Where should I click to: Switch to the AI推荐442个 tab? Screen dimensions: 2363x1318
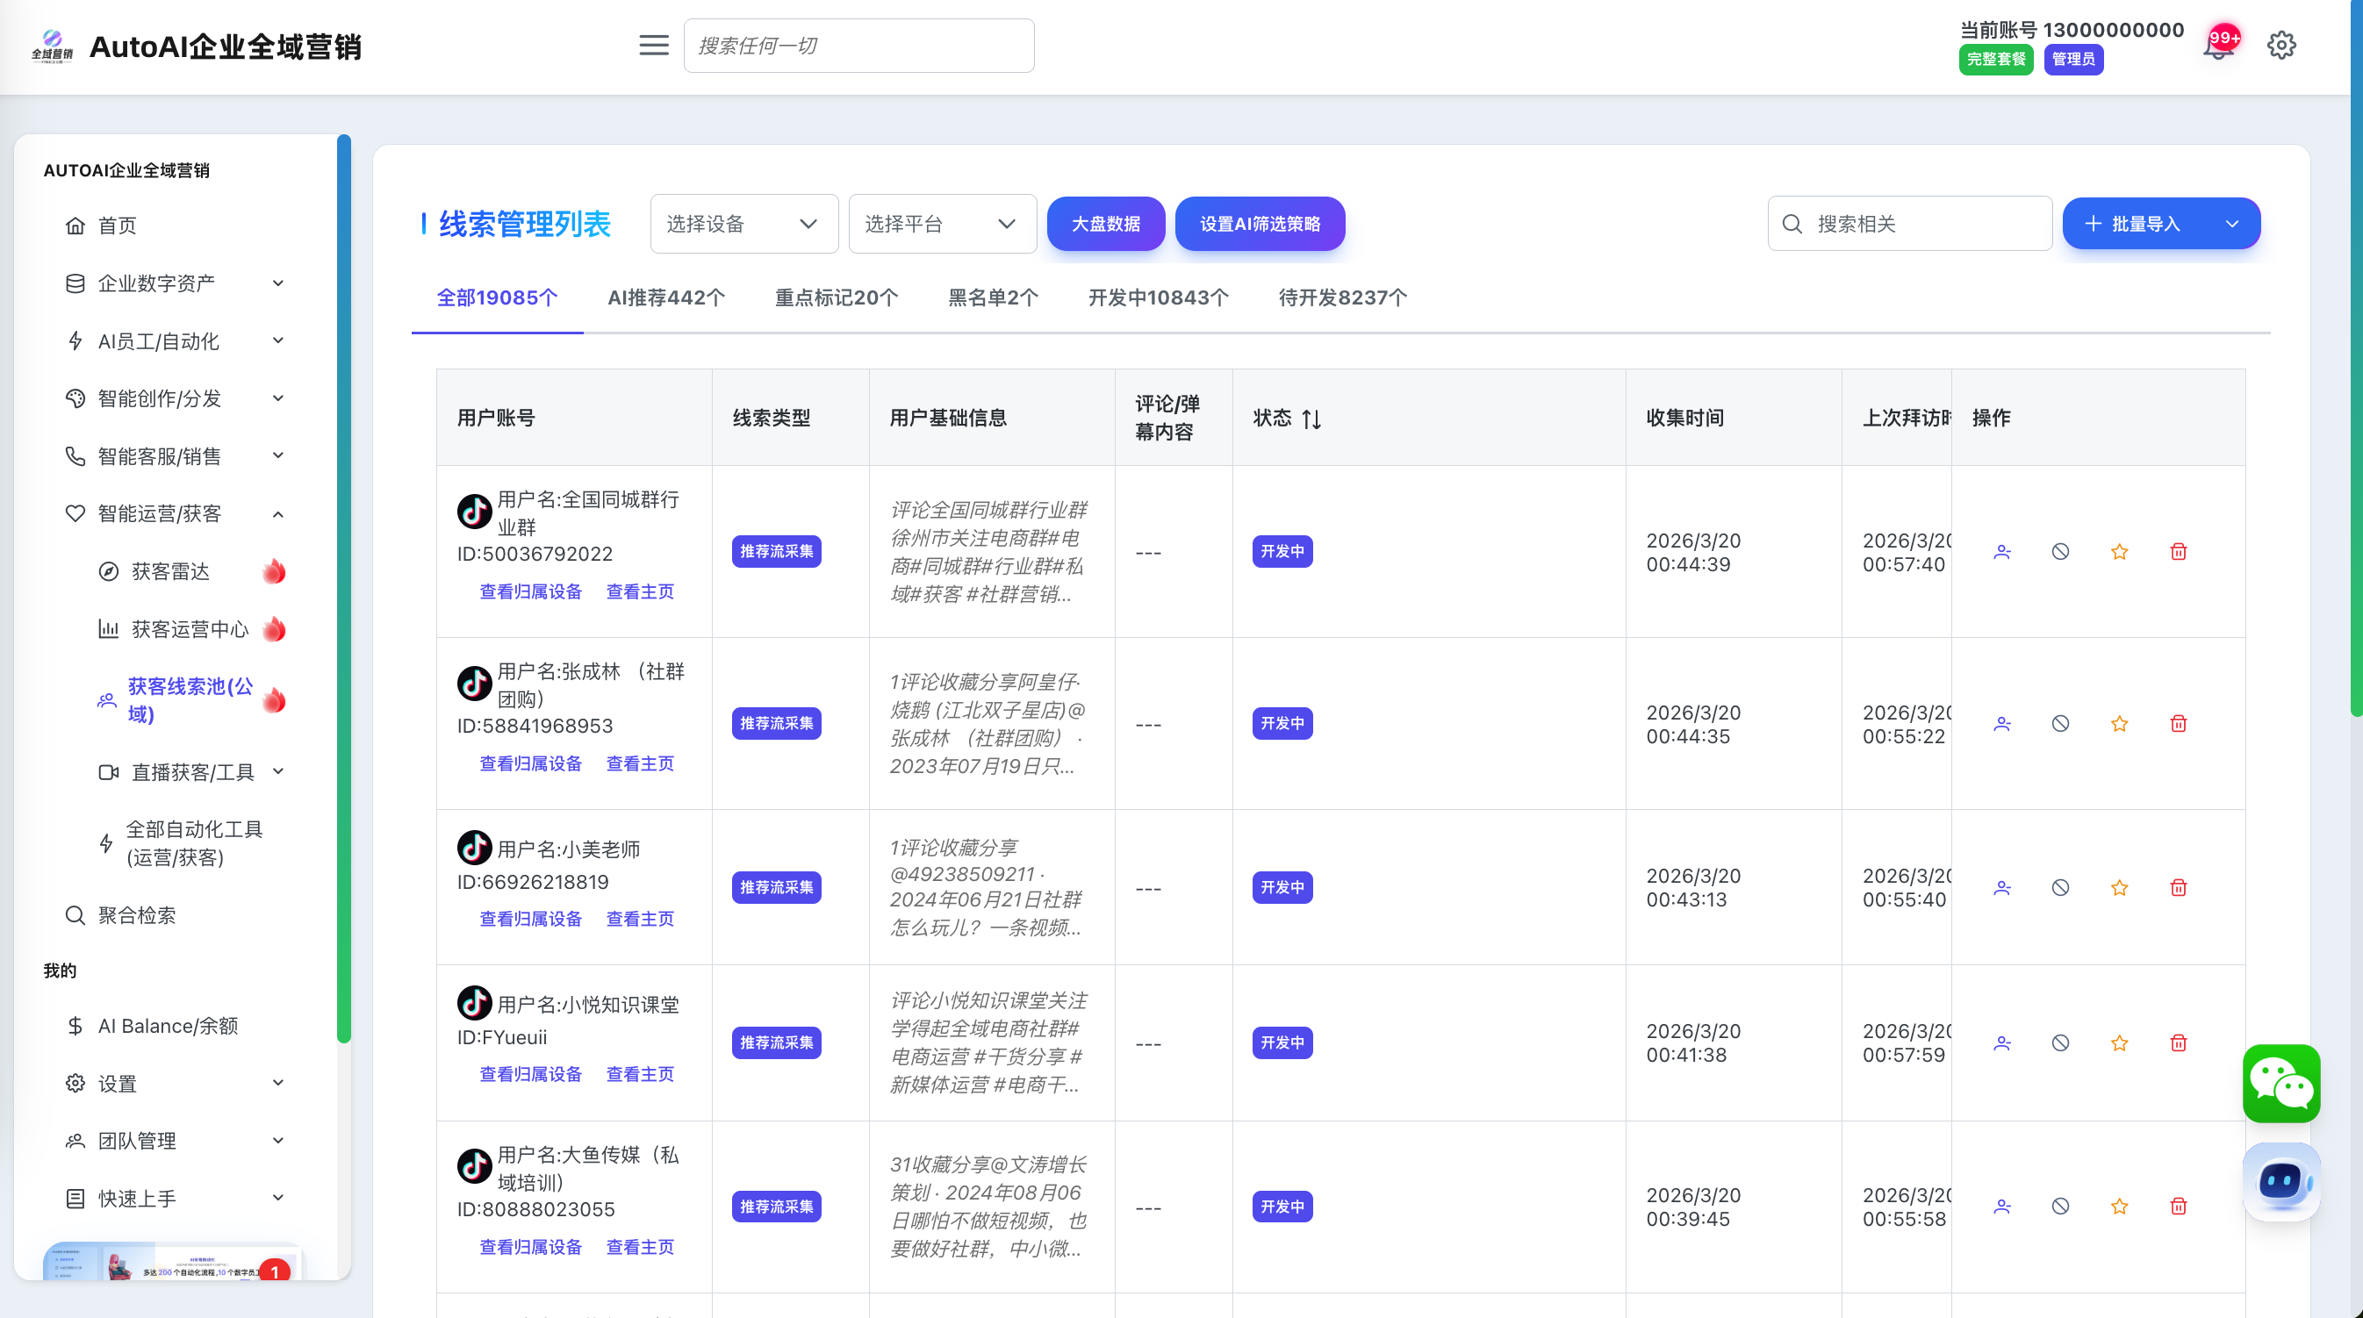click(666, 298)
